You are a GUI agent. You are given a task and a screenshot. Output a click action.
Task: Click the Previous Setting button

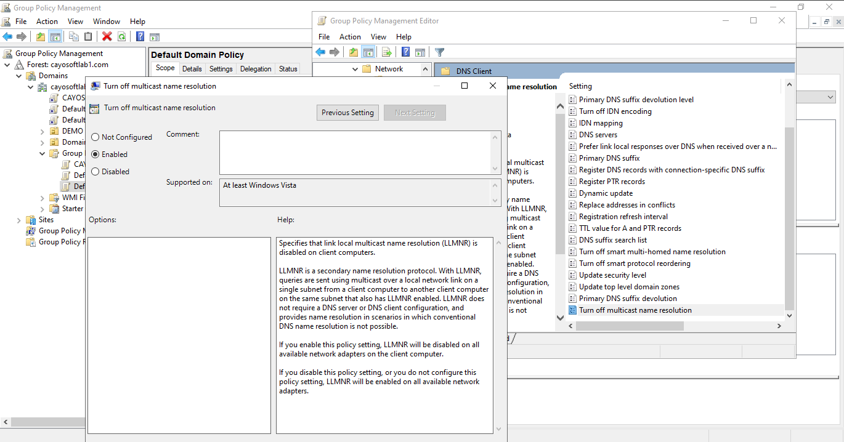tap(347, 113)
